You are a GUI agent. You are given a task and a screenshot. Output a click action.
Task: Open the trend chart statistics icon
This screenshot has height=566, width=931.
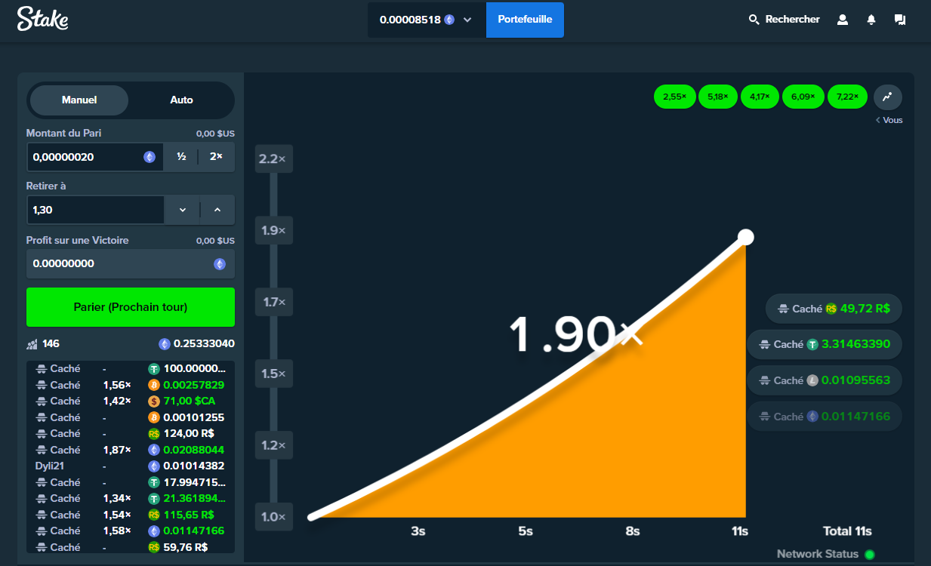[888, 97]
